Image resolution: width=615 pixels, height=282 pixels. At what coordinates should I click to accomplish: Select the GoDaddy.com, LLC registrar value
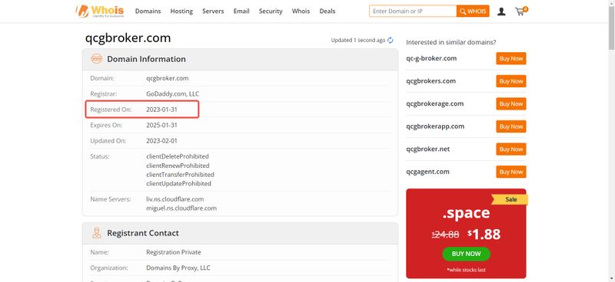(x=172, y=93)
